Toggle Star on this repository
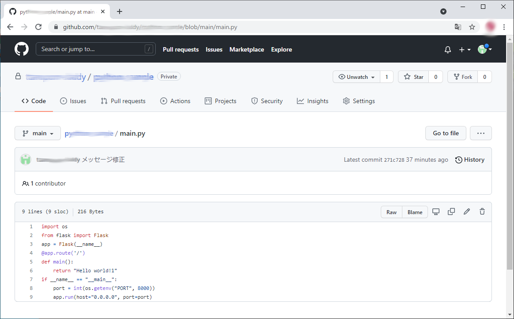The height and width of the screenshot is (319, 514). tap(413, 77)
